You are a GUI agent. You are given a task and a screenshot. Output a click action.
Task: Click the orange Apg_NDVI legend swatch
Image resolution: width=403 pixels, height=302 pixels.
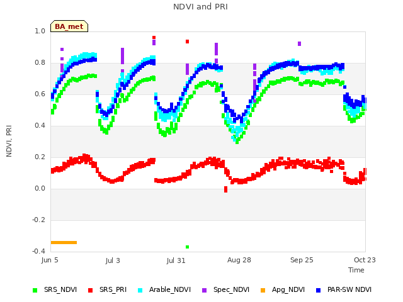pyautogui.click(x=263, y=290)
